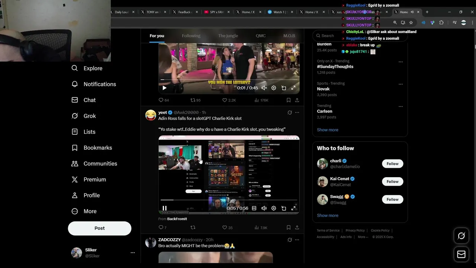Viewport: 476px width, 268px height.
Task: Reply to the post with 64 replies
Action: [164, 100]
